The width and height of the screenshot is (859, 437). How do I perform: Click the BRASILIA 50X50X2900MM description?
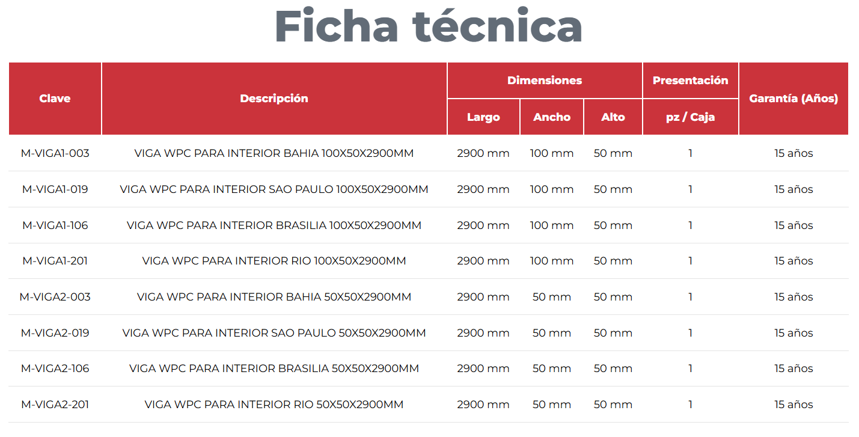[274, 368]
